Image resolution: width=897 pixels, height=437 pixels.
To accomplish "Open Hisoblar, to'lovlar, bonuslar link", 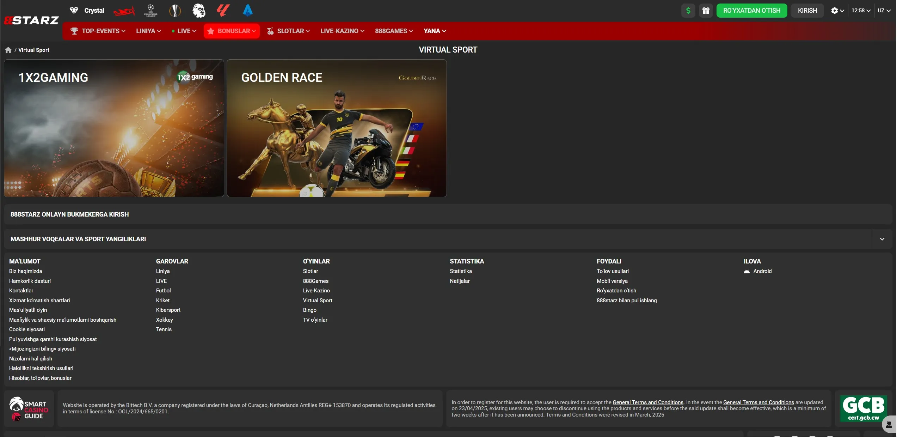I will pos(40,378).
